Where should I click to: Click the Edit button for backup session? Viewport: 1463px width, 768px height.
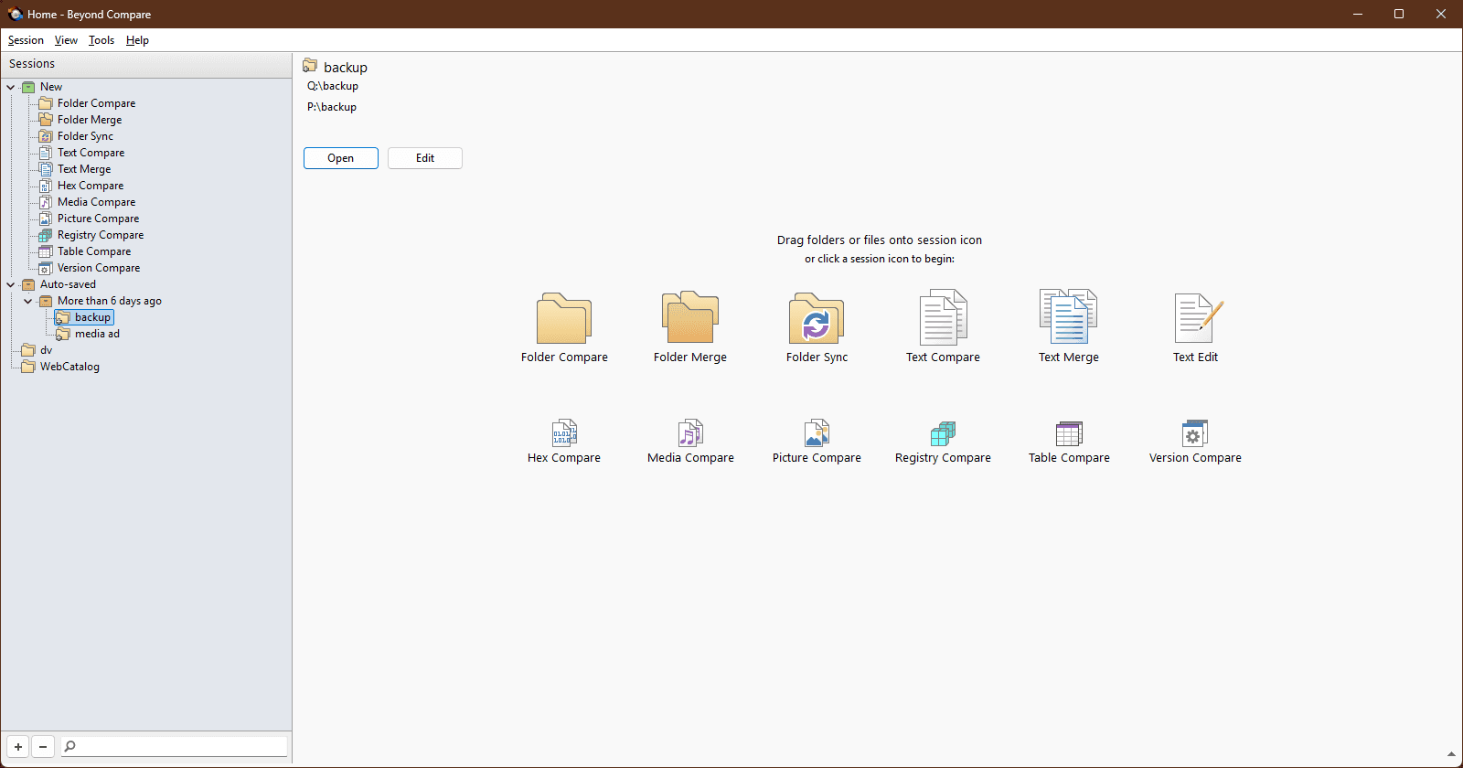pos(425,158)
